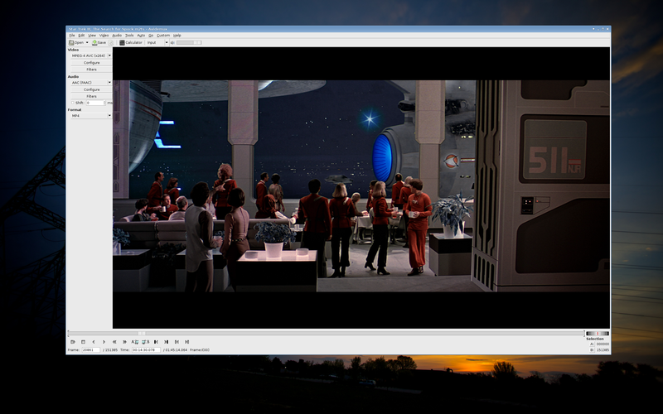
Task: Open the Go menu
Action: pos(151,36)
